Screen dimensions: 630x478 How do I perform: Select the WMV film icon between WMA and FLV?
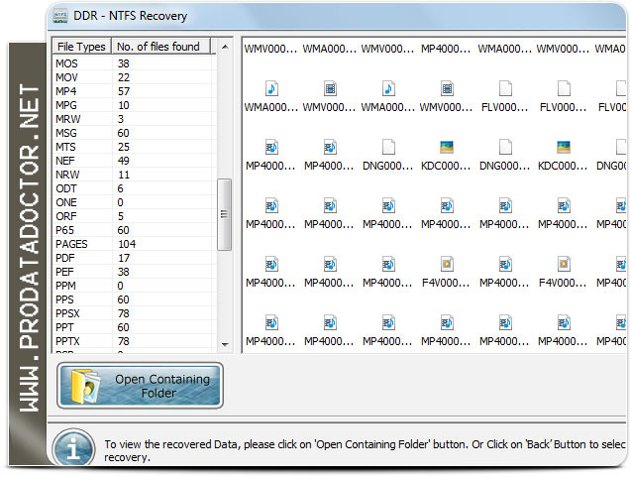pyautogui.click(x=447, y=88)
